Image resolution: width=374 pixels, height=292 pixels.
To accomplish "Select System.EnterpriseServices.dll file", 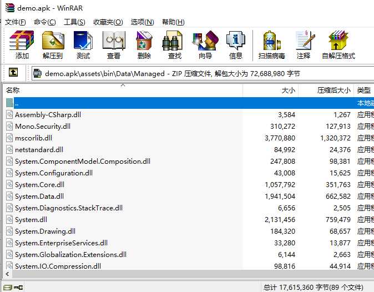I will click(x=189, y=243).
